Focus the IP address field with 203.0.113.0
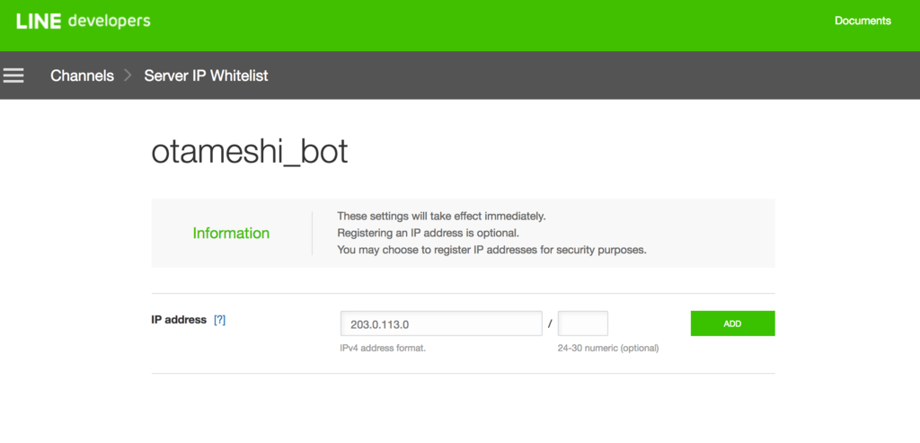The height and width of the screenshot is (443, 920). pos(441,323)
